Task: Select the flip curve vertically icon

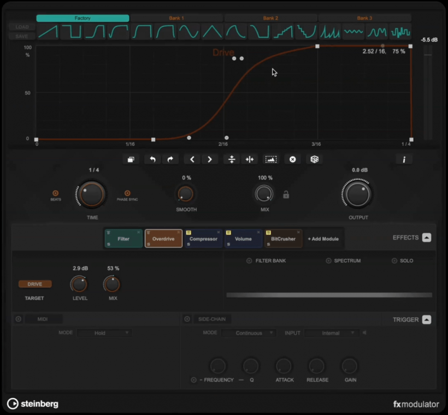Action: tap(231, 159)
